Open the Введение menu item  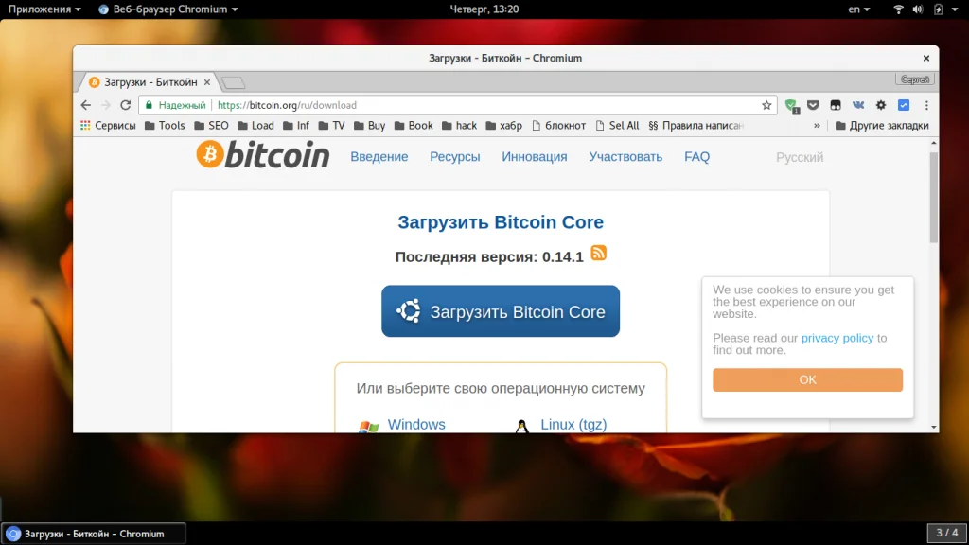(x=379, y=157)
